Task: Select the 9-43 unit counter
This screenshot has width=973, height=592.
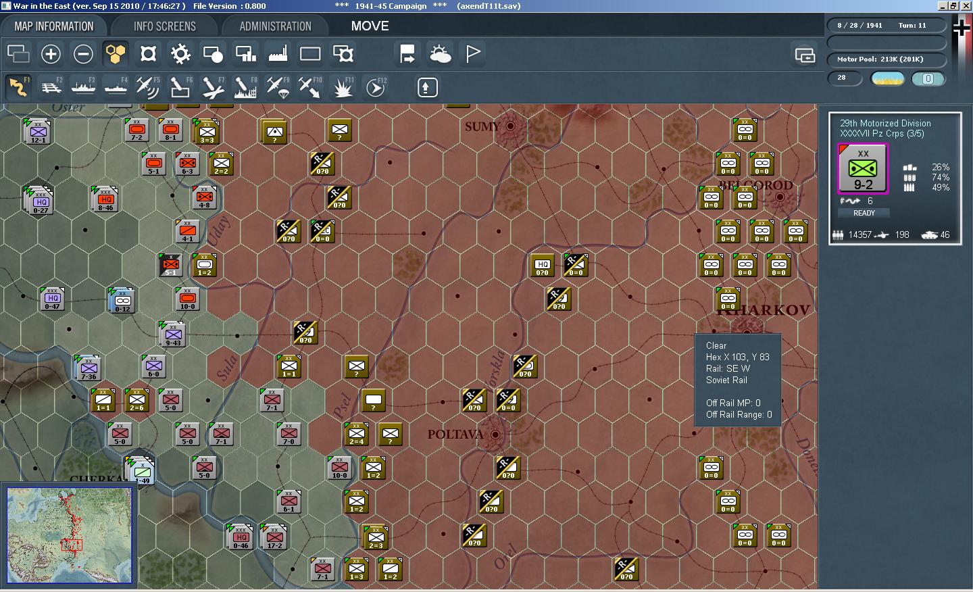Action: point(173,335)
